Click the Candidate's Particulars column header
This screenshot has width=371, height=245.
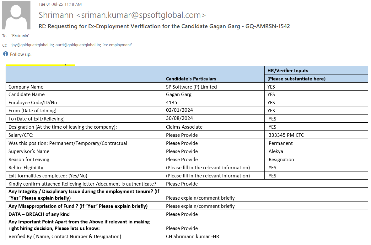[x=191, y=79]
